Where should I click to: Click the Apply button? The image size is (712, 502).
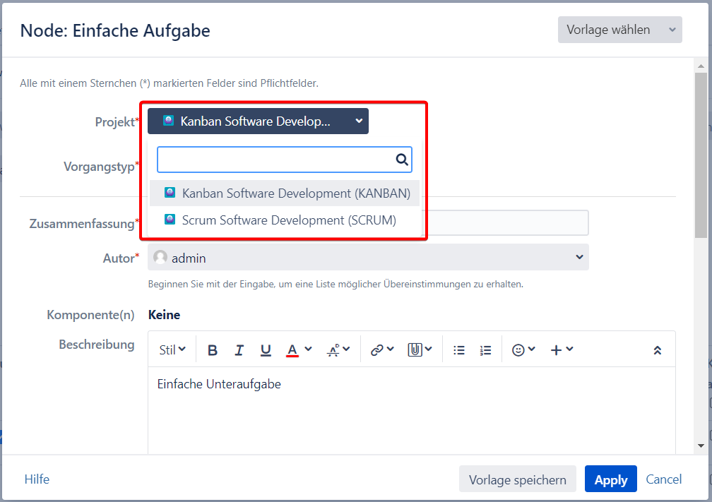(610, 479)
